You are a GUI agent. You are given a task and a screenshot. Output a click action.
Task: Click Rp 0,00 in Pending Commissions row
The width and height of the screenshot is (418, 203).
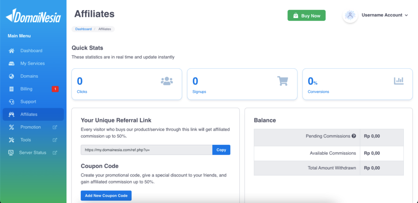[371, 136]
